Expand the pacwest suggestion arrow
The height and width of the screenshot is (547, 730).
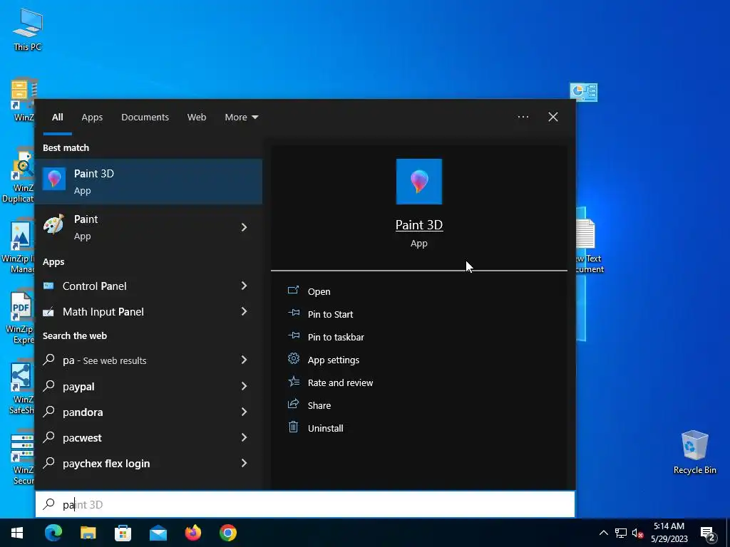coord(244,437)
